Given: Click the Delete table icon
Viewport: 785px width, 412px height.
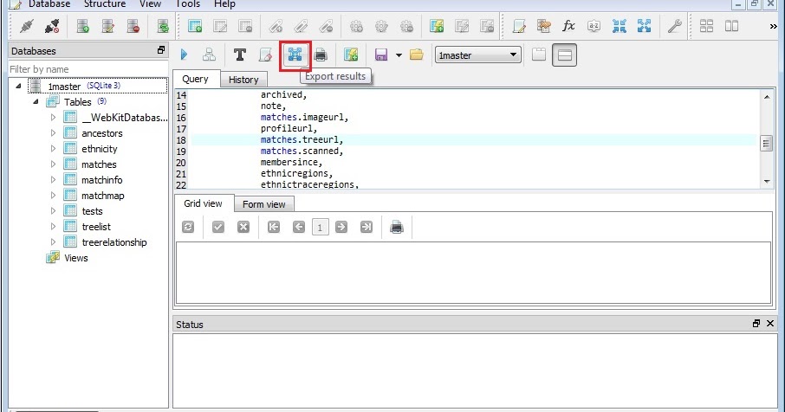Looking at the screenshot, I should (x=245, y=26).
